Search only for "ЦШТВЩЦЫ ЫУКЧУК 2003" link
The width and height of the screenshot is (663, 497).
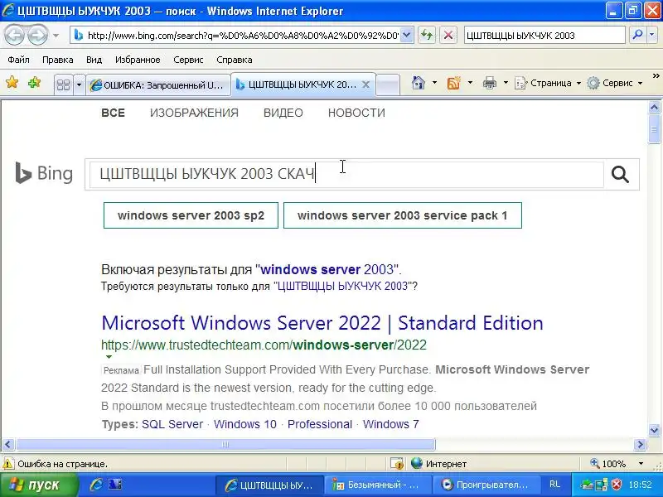(342, 286)
